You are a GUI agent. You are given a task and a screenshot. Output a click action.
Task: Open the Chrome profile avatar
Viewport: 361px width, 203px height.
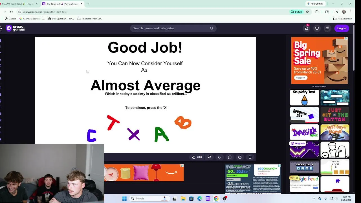click(344, 12)
